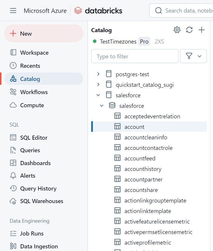Open the filter options dropdown
This screenshot has width=213, height=251.
pyautogui.click(x=193, y=56)
